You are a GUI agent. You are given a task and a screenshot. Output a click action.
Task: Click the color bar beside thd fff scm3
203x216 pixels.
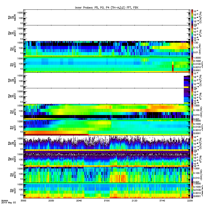point(192,96)
